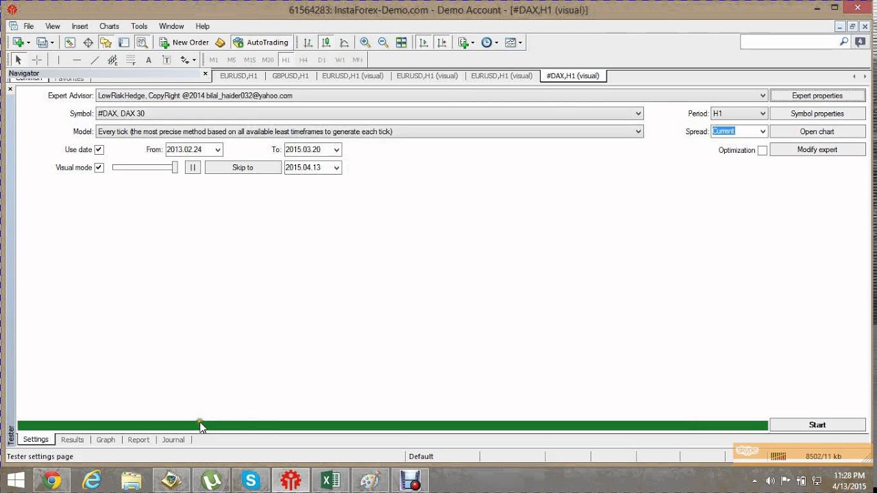This screenshot has height=493, width=877.
Task: Switch to the tester Journal tab
Action: click(173, 440)
